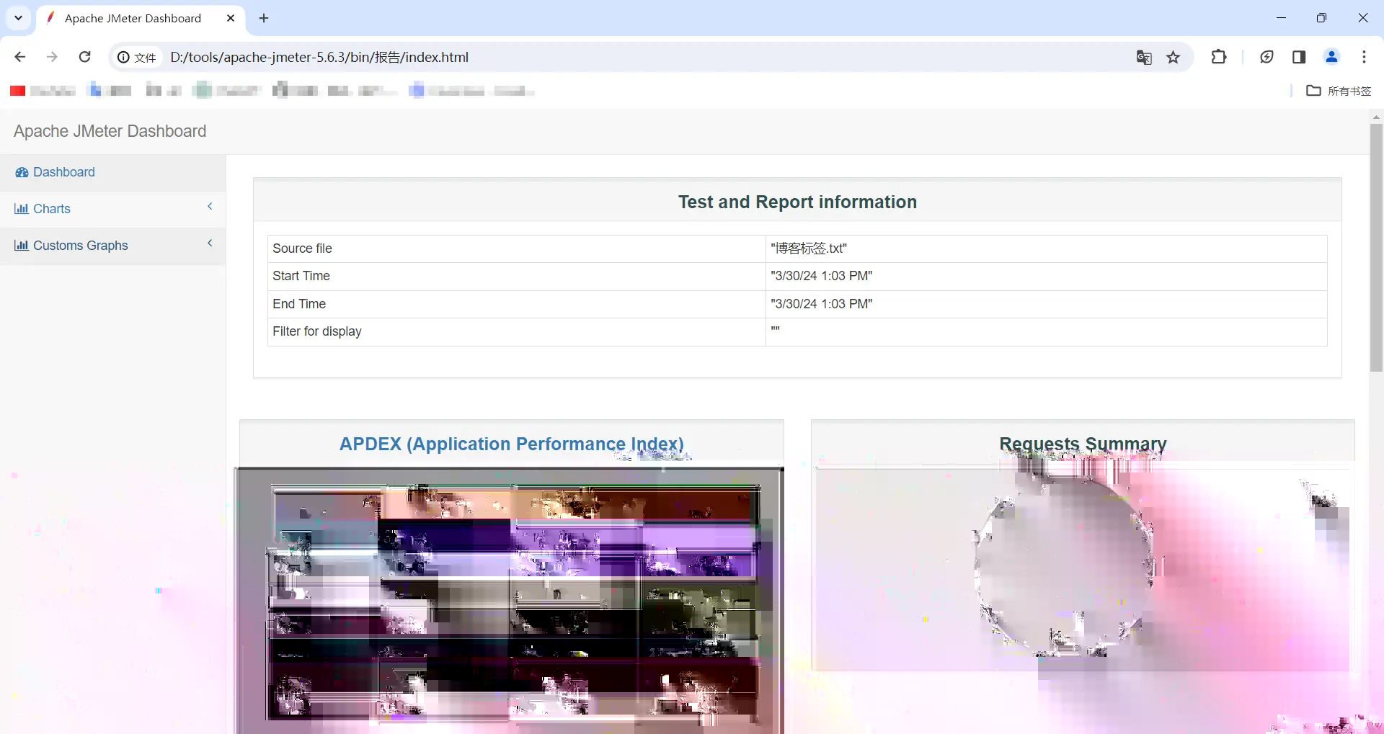The height and width of the screenshot is (734, 1384).
Task: Click the red first bookmark icon
Action: tap(18, 91)
